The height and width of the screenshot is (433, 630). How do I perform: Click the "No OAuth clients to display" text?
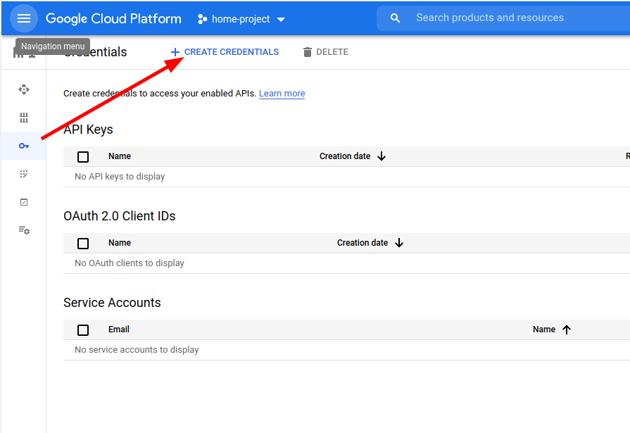coord(130,263)
